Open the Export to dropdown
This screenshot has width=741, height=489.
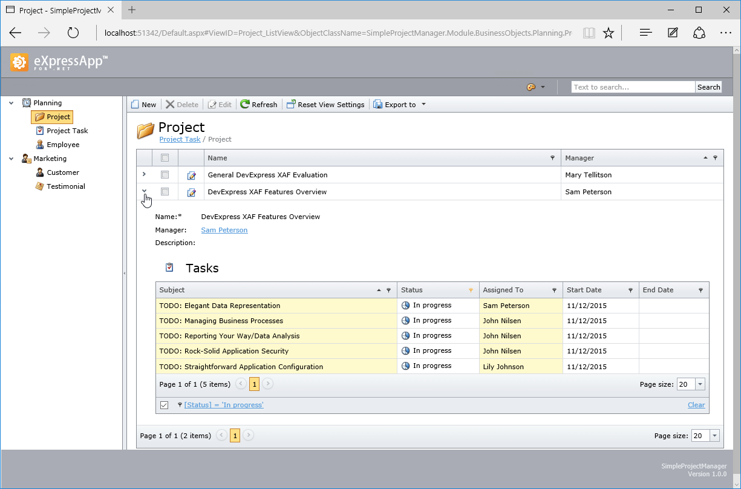pyautogui.click(x=423, y=104)
